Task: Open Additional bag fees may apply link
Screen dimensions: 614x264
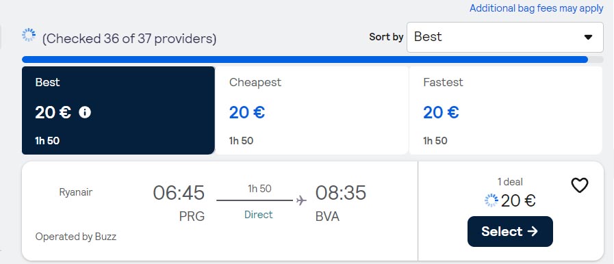Action: click(x=537, y=8)
